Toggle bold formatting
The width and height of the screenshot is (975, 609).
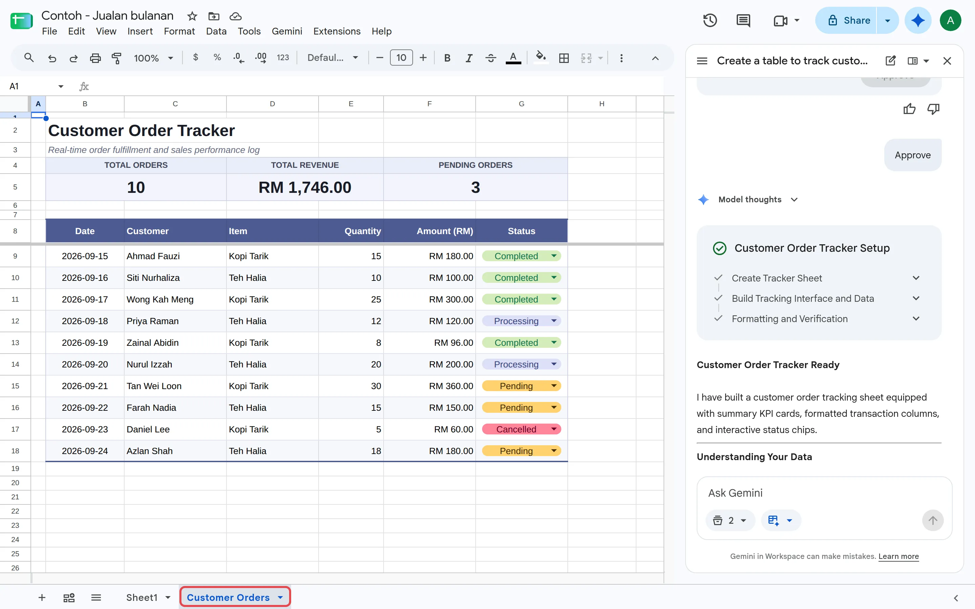[x=447, y=58]
